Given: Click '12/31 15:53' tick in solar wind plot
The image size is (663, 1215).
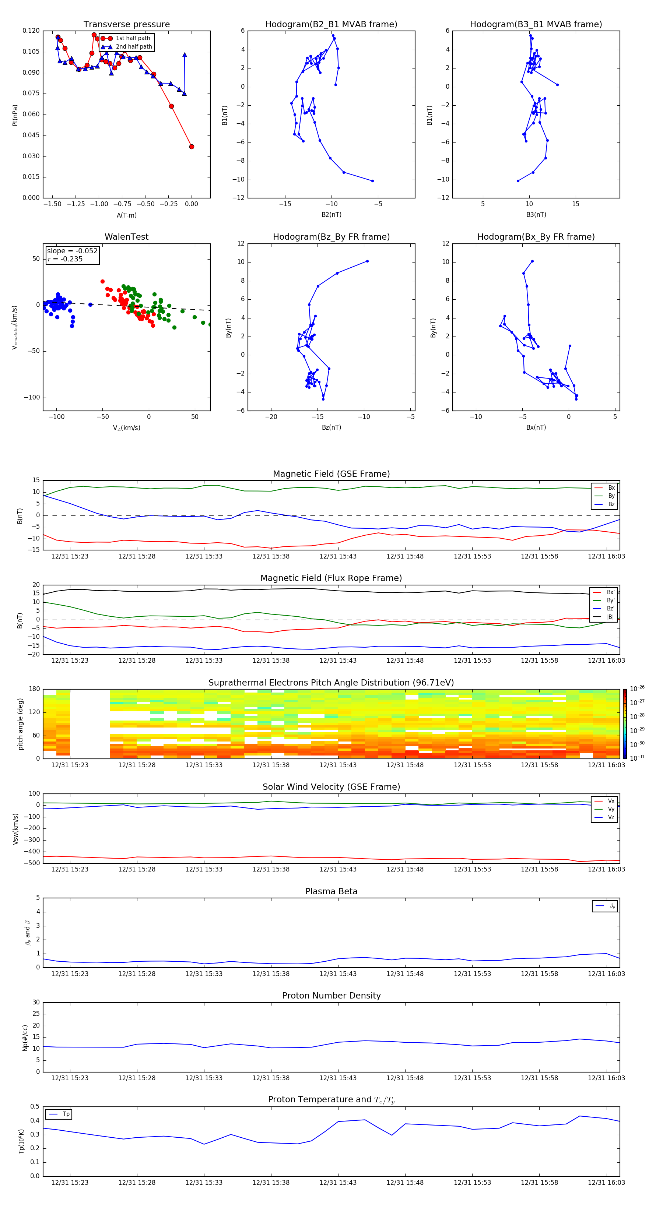Looking at the screenshot, I should [x=472, y=869].
